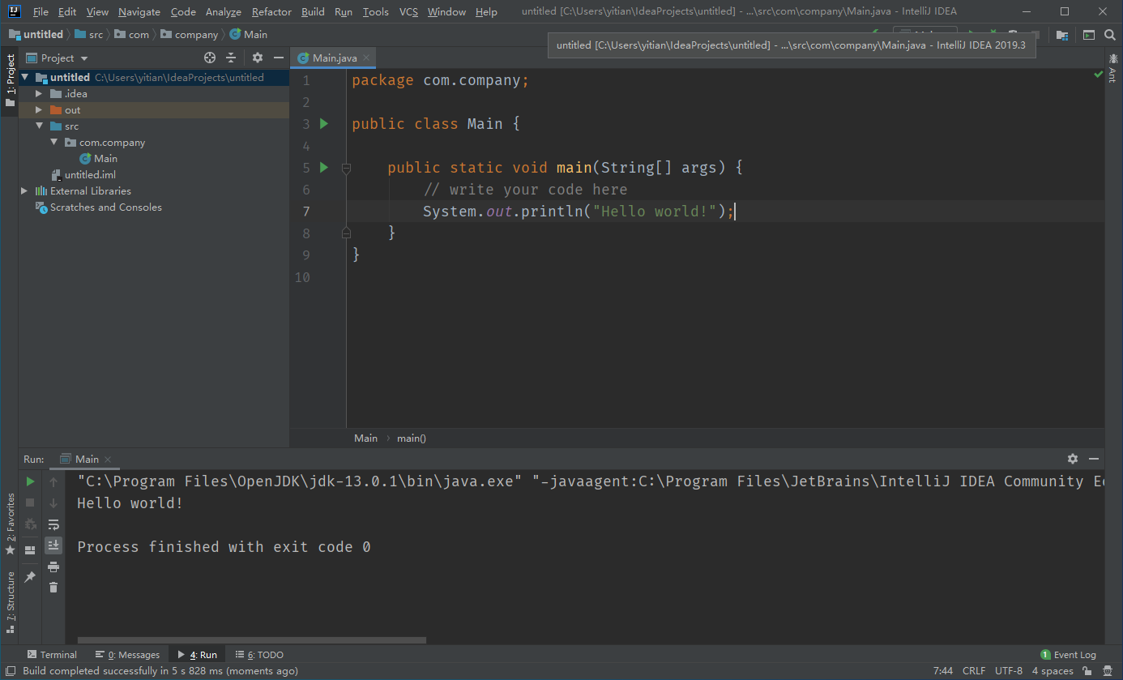Collapse the com.company package
The width and height of the screenshot is (1123, 680).
(53, 143)
